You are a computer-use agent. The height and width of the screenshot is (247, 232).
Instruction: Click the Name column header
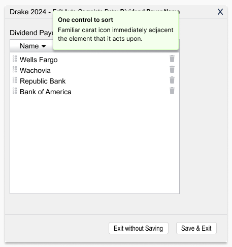29,46
